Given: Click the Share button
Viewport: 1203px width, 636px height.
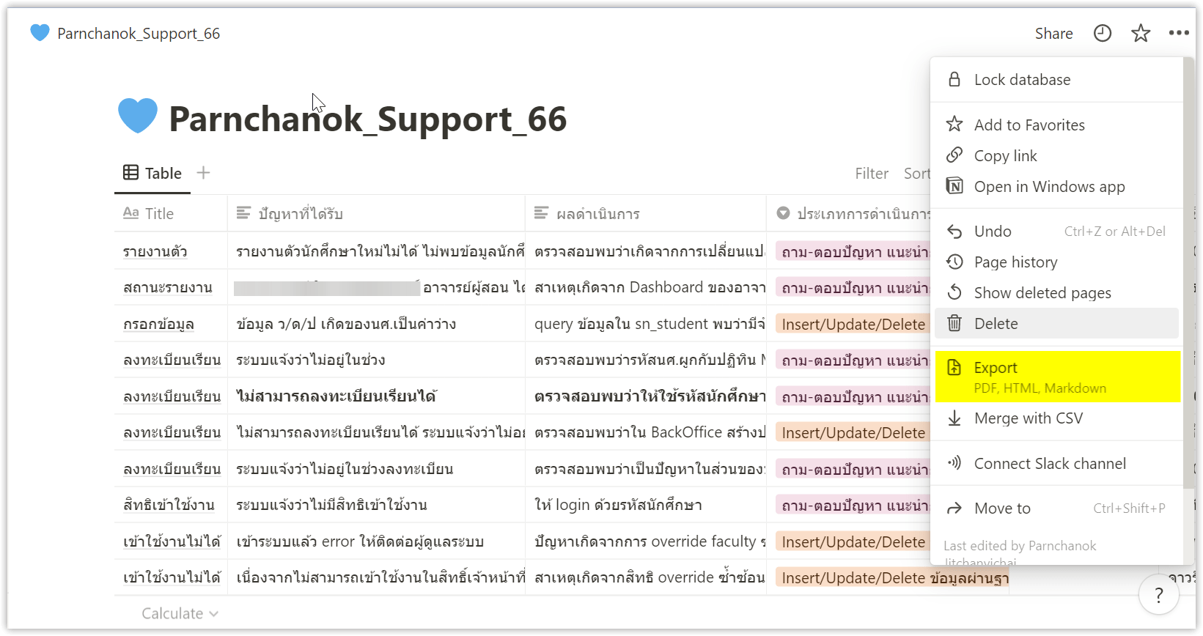Looking at the screenshot, I should (1053, 34).
